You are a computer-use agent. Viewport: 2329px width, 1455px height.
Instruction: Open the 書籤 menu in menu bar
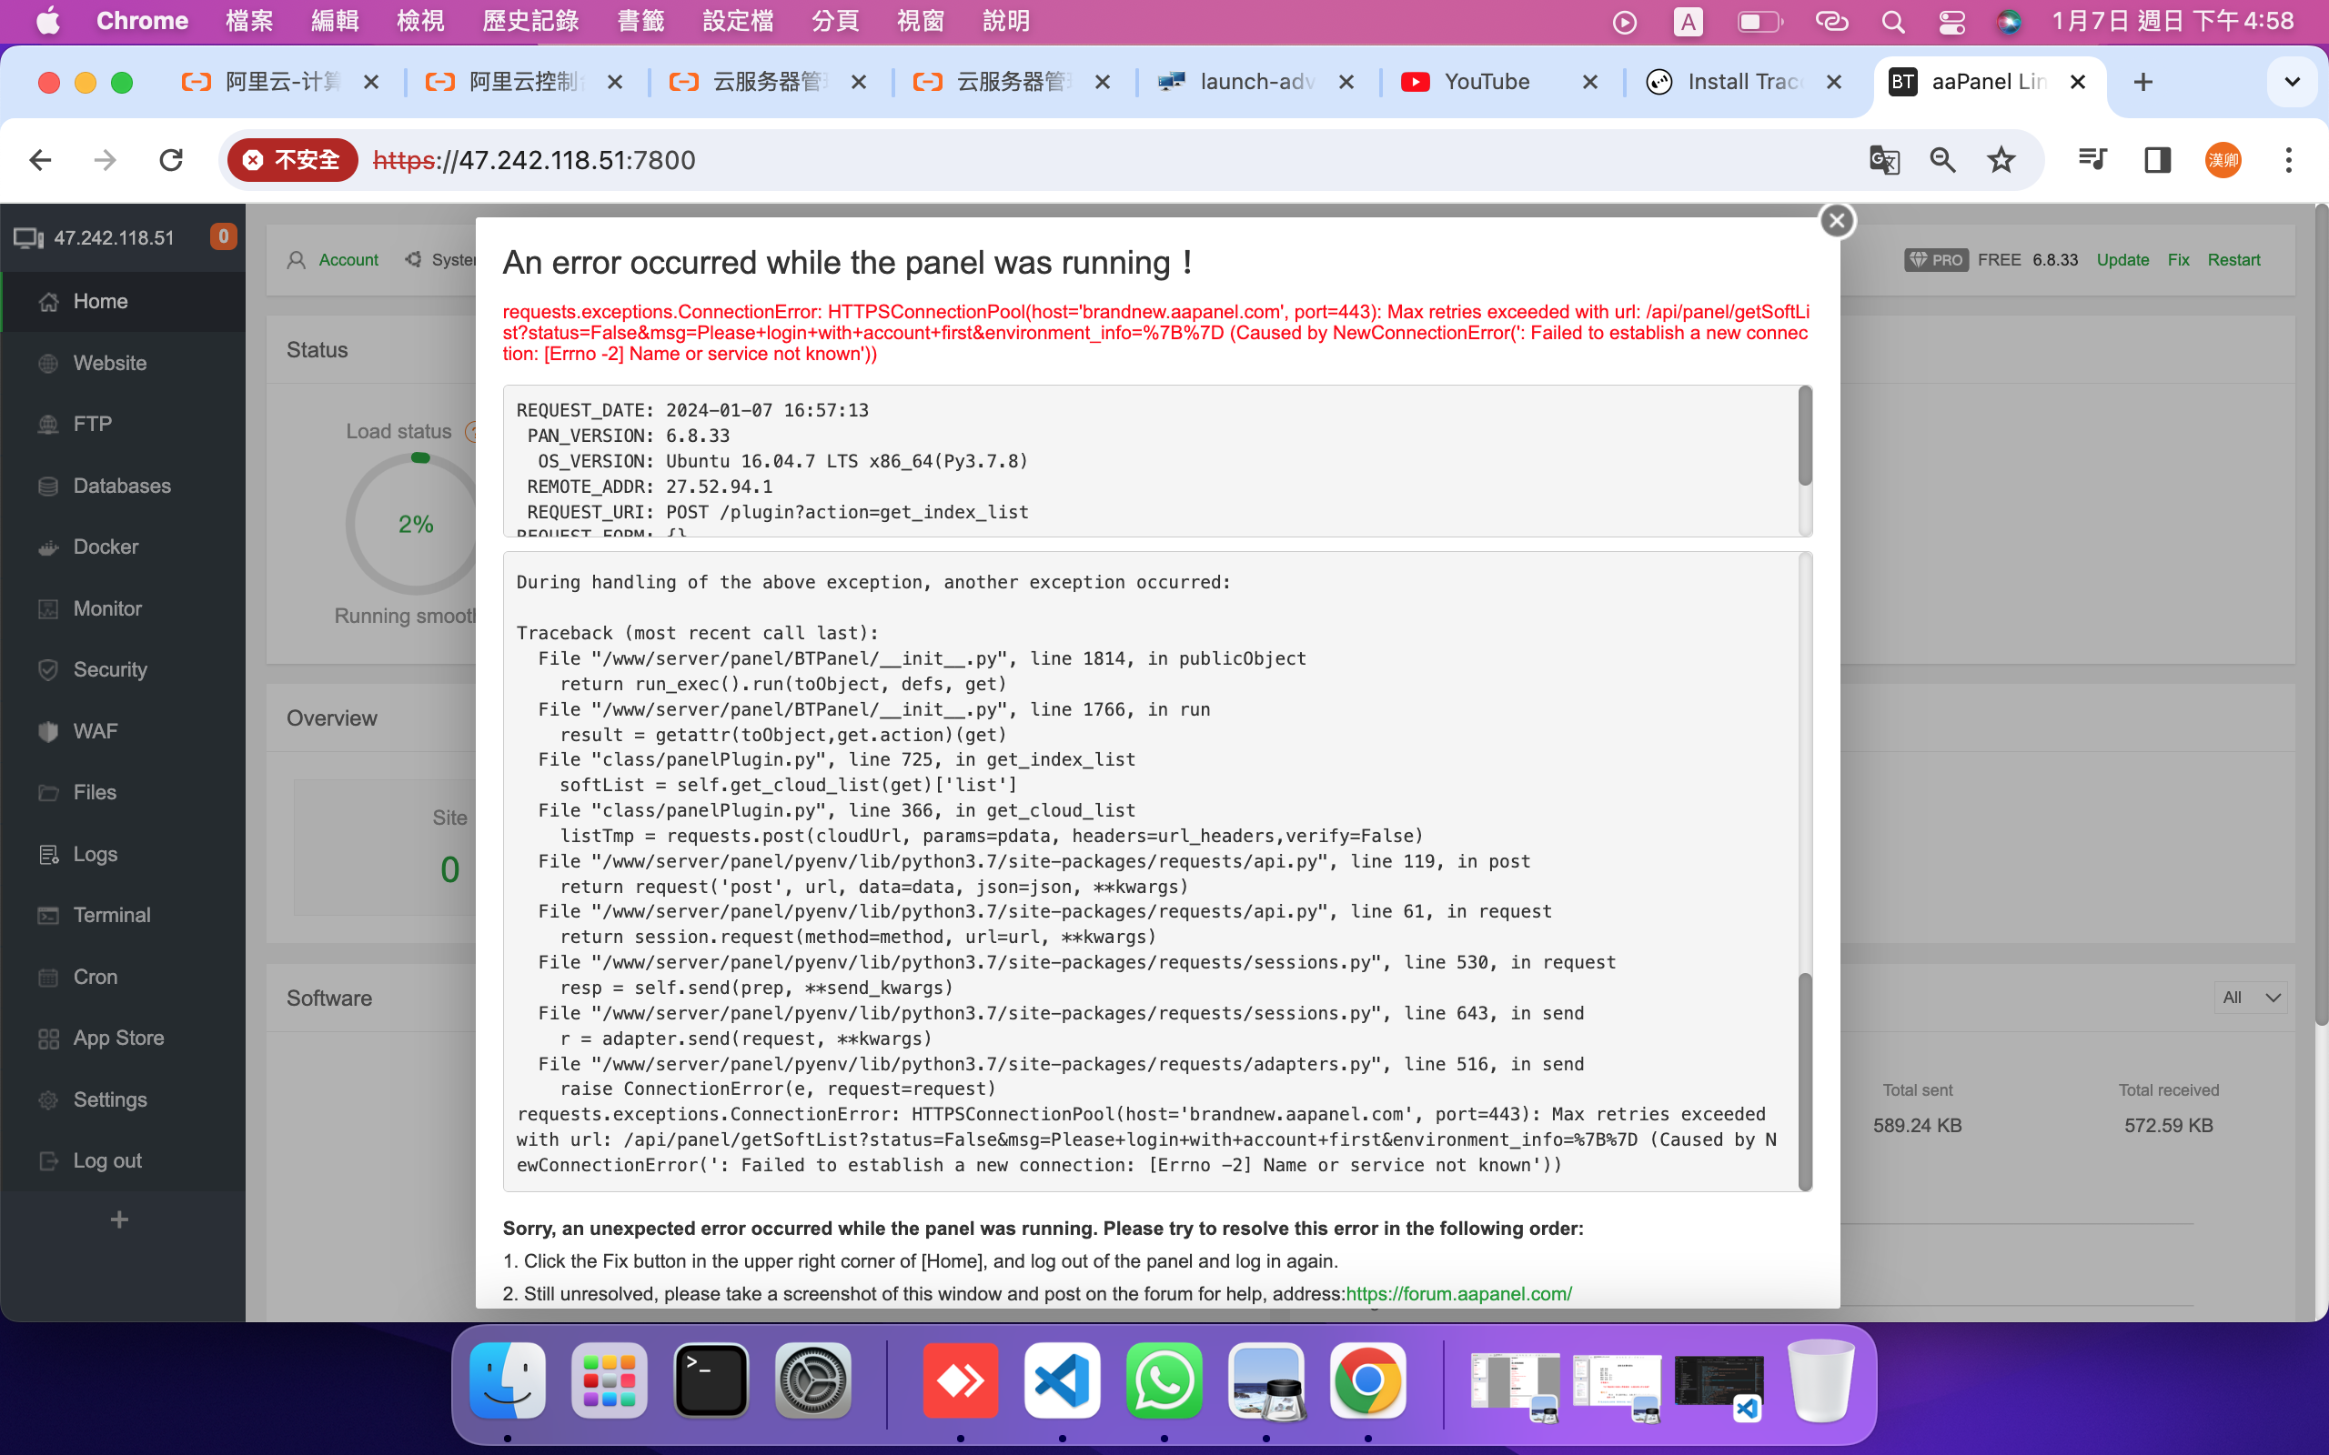click(x=640, y=21)
